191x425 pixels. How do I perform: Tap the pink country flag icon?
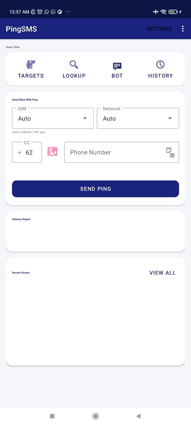point(52,152)
